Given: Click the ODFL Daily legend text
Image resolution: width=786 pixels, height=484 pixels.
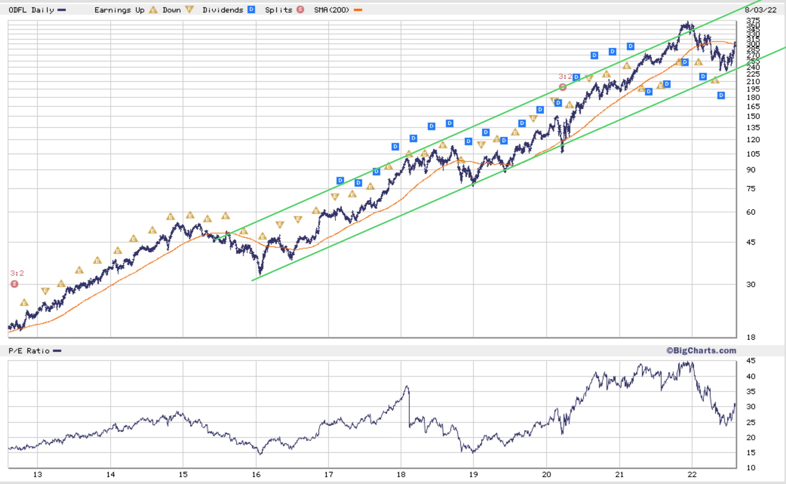Looking at the screenshot, I should tap(31, 10).
